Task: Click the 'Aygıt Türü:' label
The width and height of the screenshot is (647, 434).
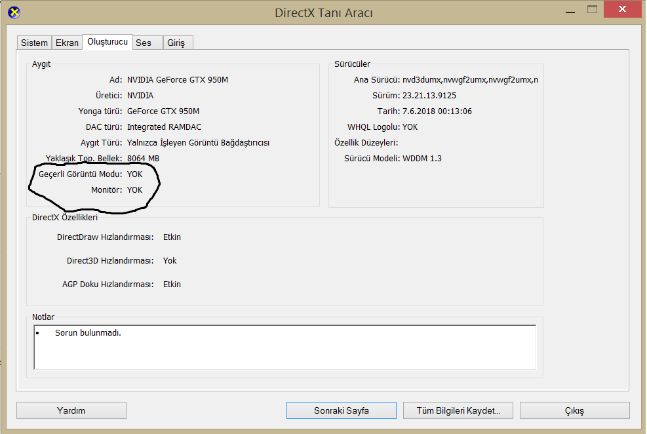Action: 101,143
